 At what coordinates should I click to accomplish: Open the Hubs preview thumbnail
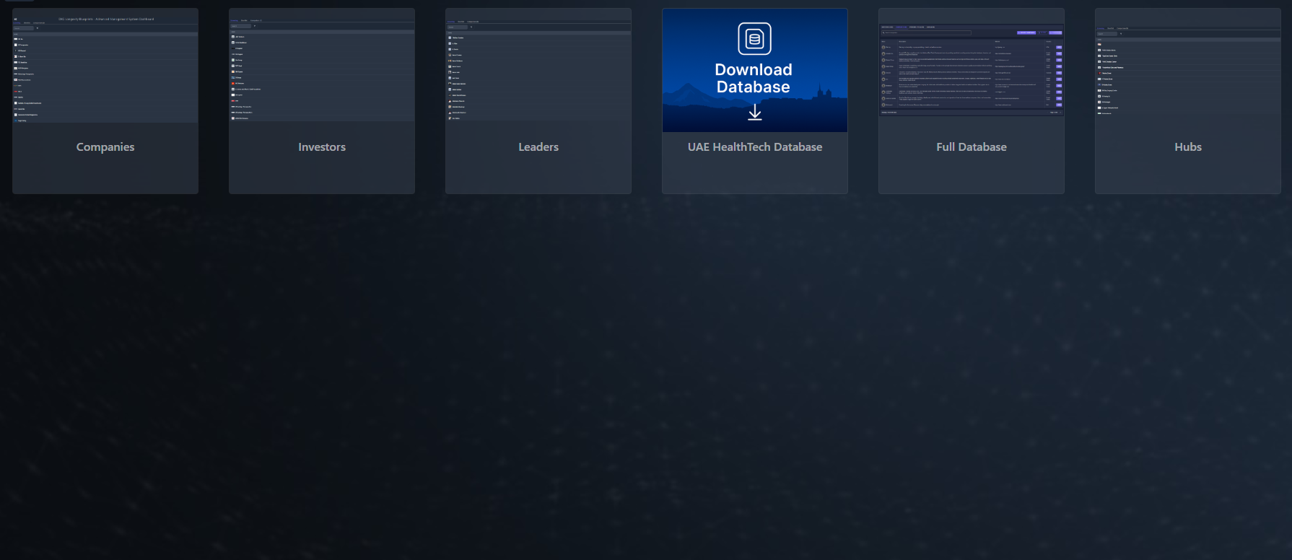pyautogui.click(x=1188, y=72)
